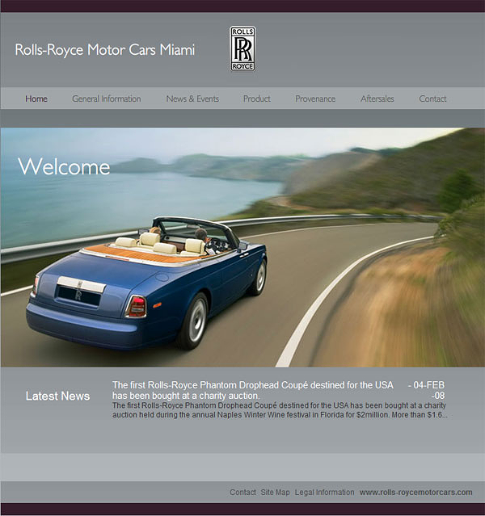Open the Site Map footer link

click(275, 493)
